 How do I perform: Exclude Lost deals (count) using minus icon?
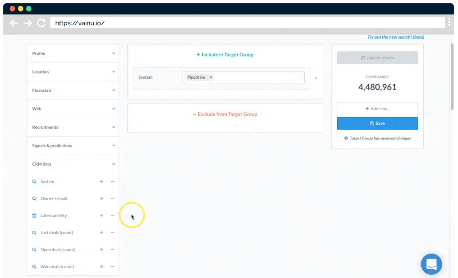click(112, 233)
